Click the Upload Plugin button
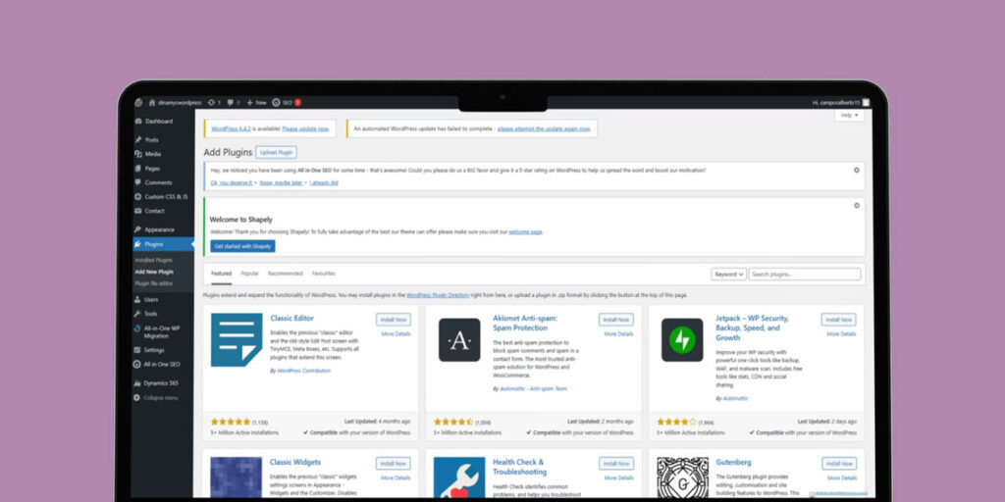The height and width of the screenshot is (502, 1005). point(276,152)
